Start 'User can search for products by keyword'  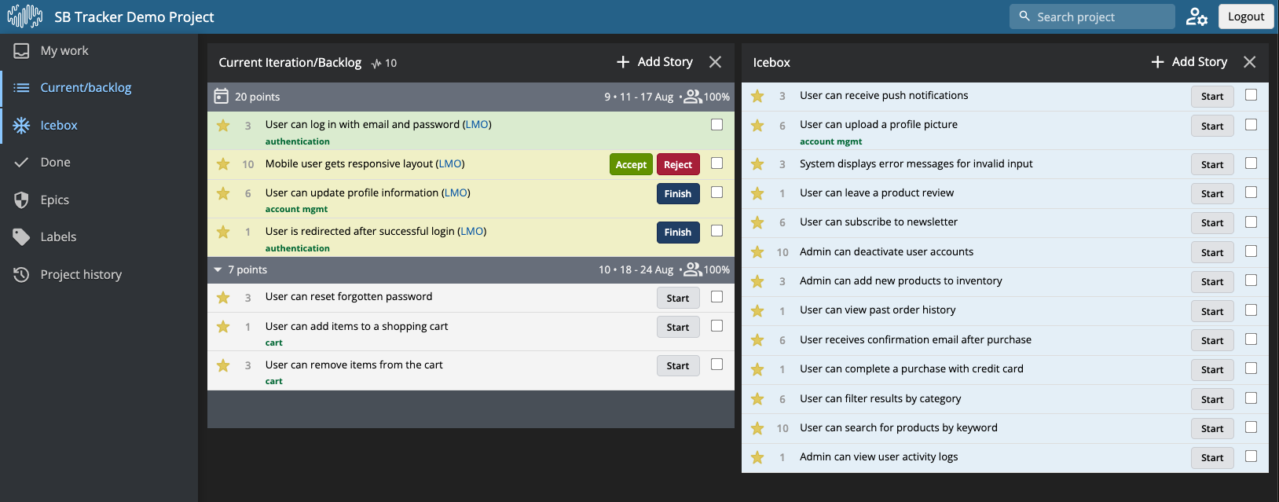pos(1212,428)
